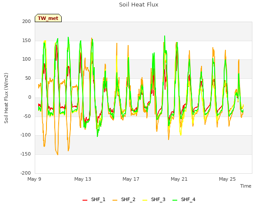Click the Time axis title
Image resolution: width=278 pixels, height=208 pixels.
[246, 186]
